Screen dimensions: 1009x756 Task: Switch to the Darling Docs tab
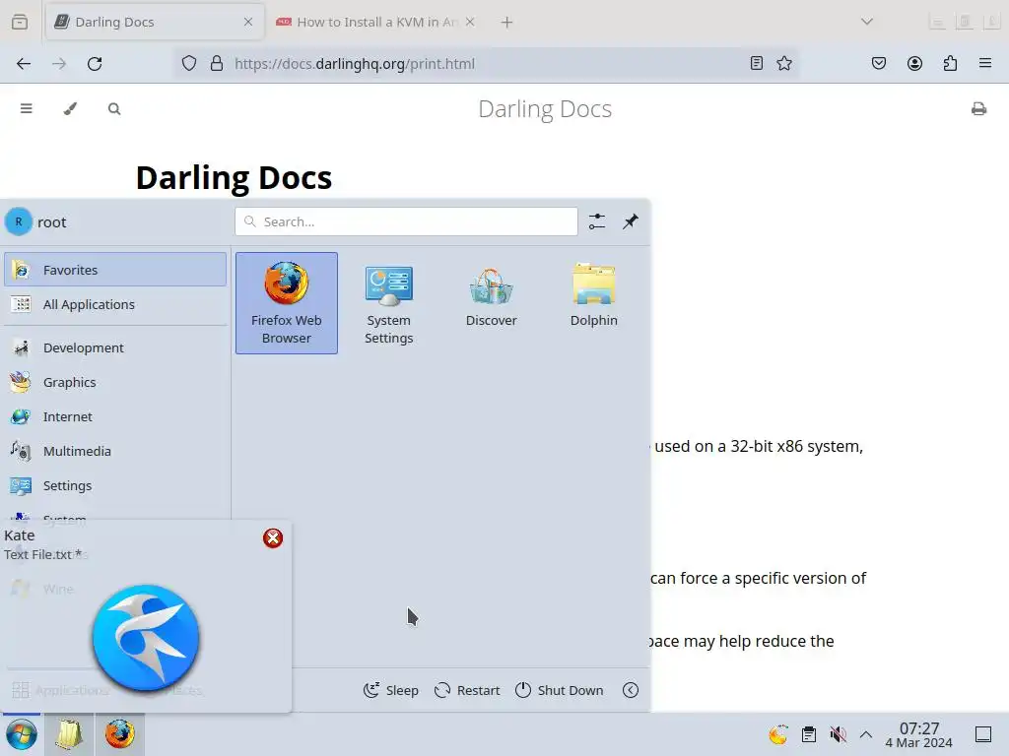155,22
